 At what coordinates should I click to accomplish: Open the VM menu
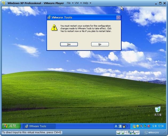point(77,3)
